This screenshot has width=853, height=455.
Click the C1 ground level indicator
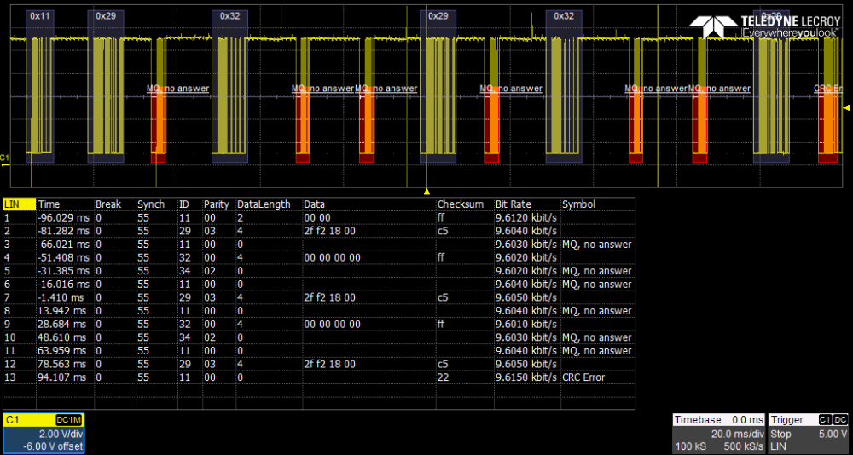(5, 158)
